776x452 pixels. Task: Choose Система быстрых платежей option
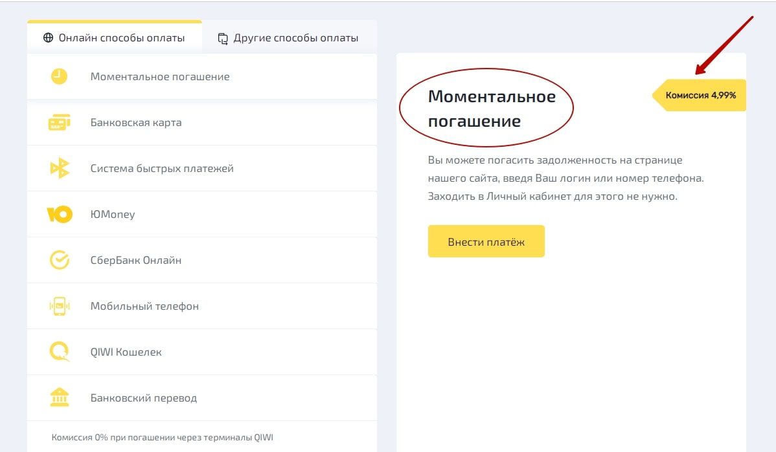pyautogui.click(x=202, y=169)
